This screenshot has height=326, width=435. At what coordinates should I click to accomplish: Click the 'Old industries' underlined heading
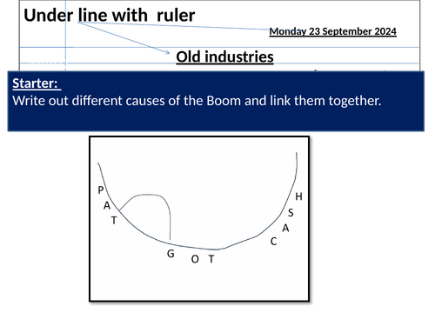coord(224,57)
